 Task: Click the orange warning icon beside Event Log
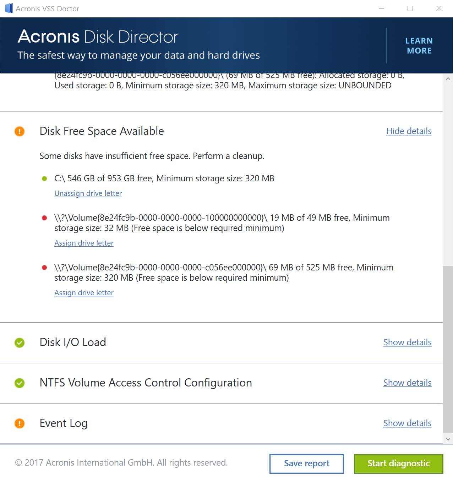20,423
